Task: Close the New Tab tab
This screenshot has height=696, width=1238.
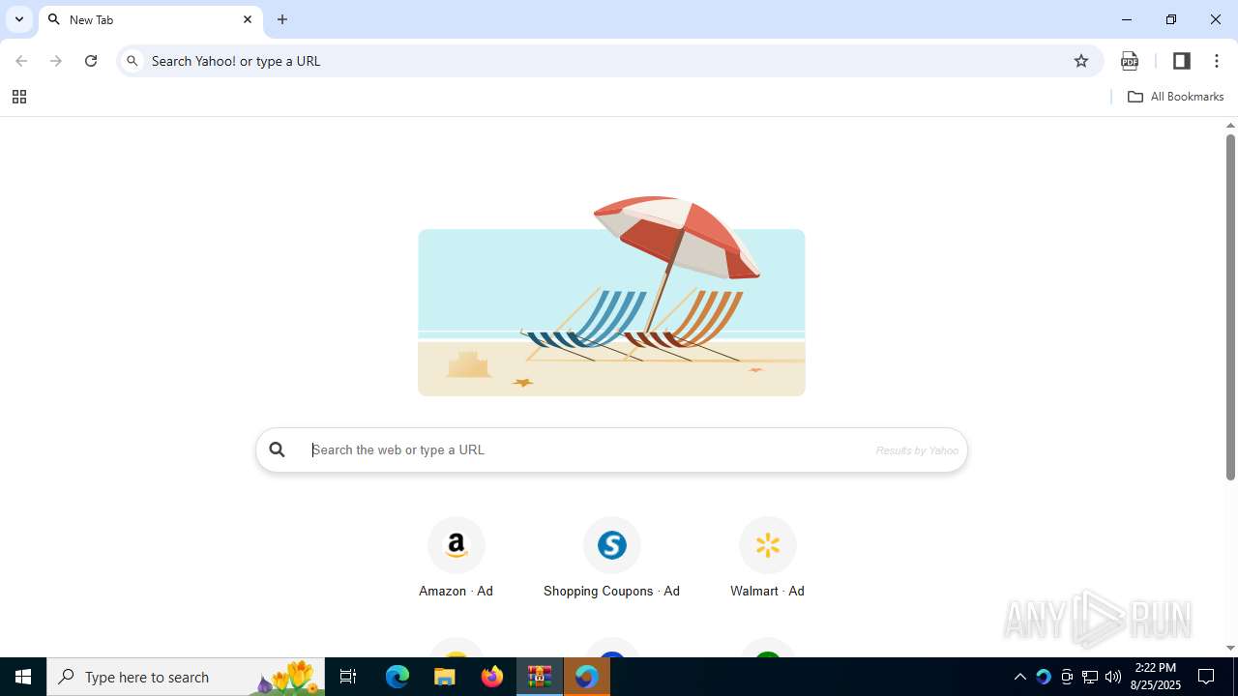Action: click(x=248, y=19)
